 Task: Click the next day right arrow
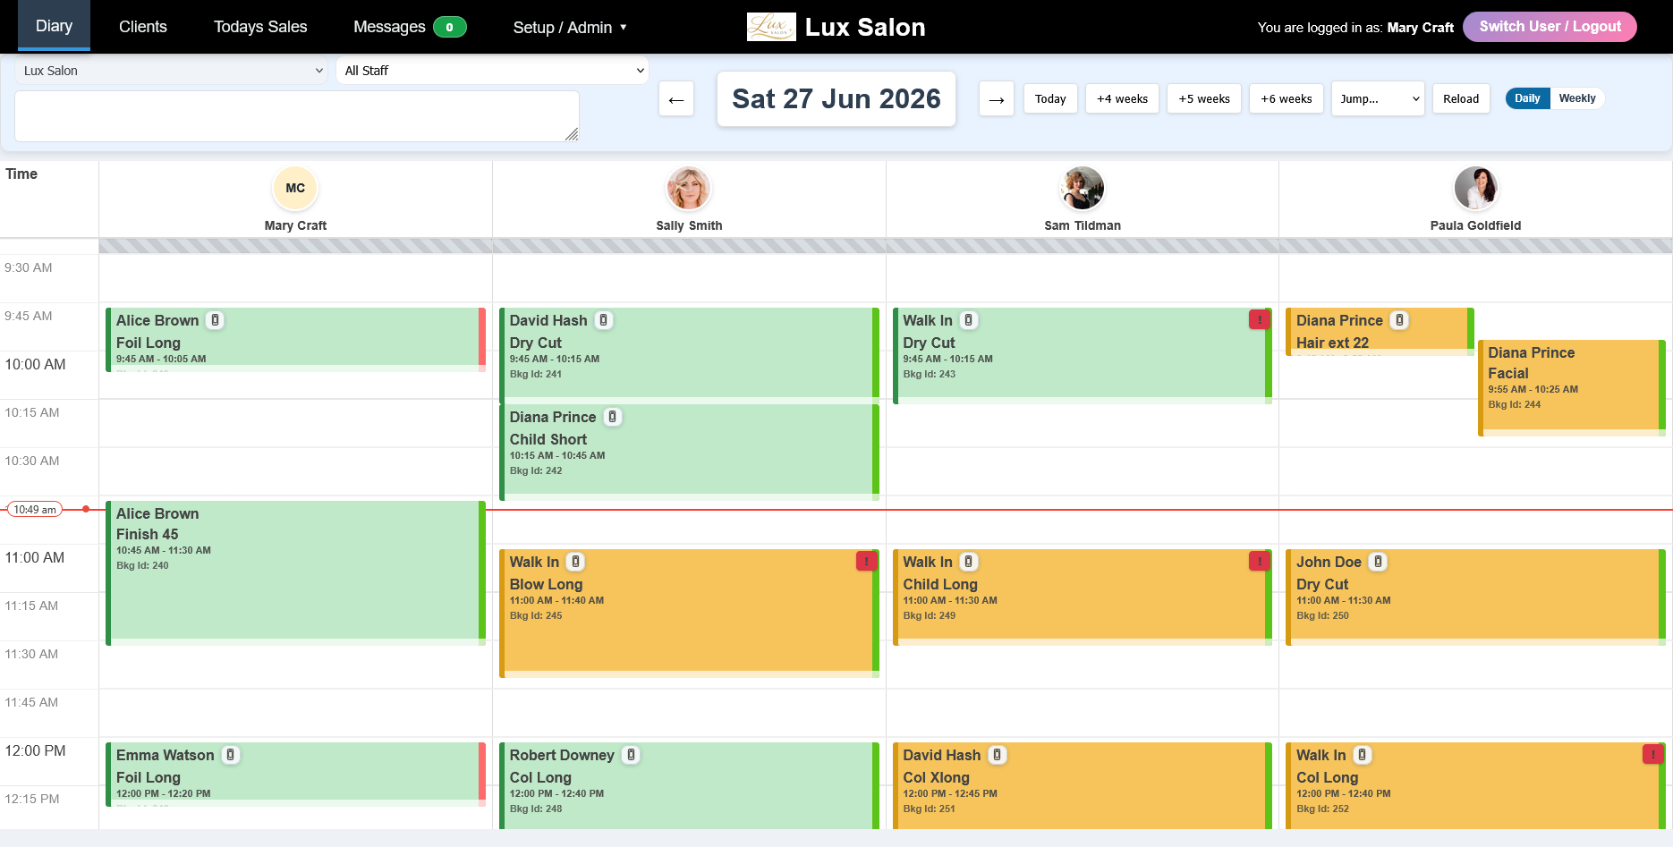click(x=997, y=99)
